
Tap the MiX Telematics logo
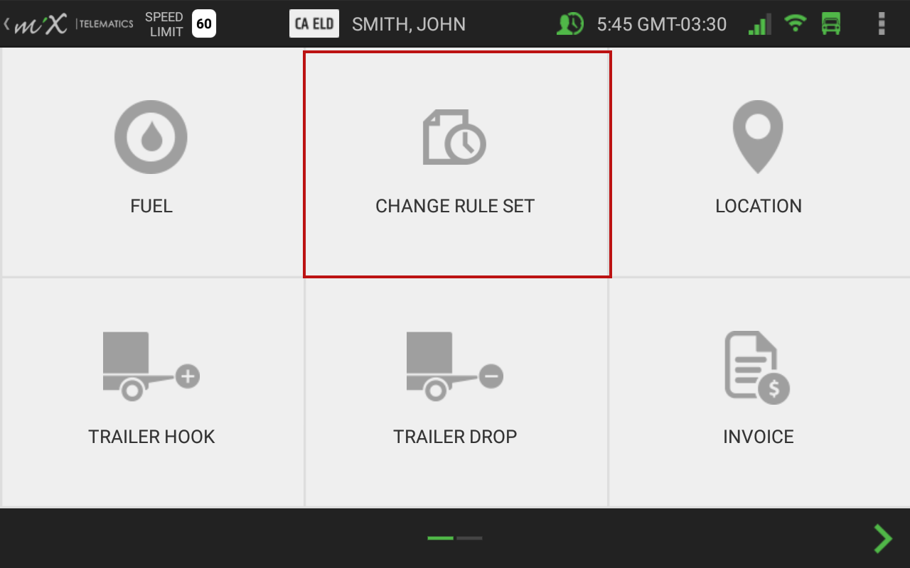[x=74, y=24]
